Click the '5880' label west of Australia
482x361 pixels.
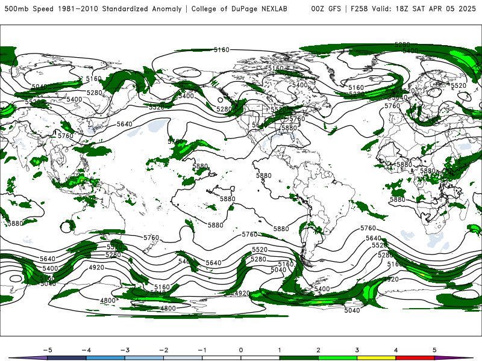click(16, 223)
